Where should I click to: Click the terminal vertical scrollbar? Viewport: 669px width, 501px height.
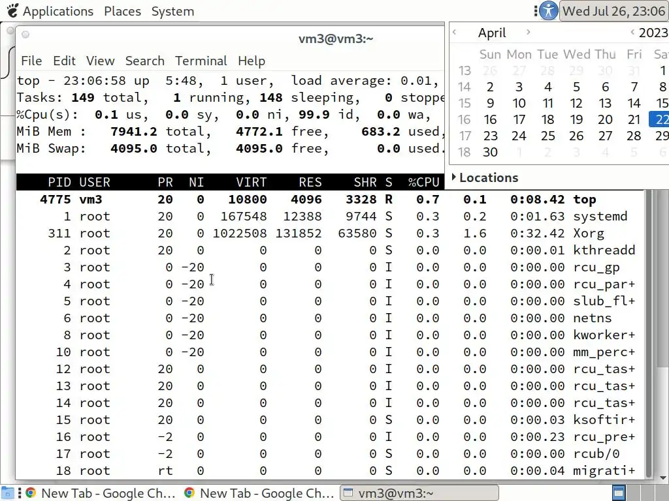click(x=649, y=333)
